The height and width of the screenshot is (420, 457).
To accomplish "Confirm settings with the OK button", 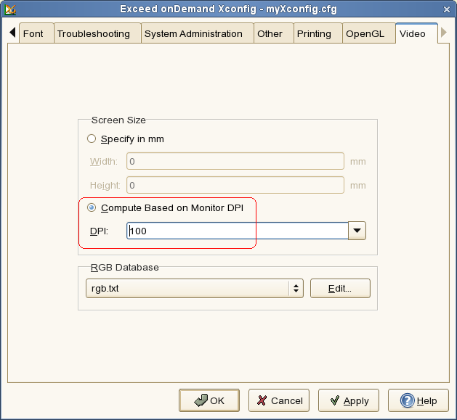I will pos(209,400).
